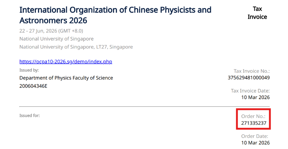Select invoice number 375629481000049
Screen dimensions: 288x149
tap(249, 78)
